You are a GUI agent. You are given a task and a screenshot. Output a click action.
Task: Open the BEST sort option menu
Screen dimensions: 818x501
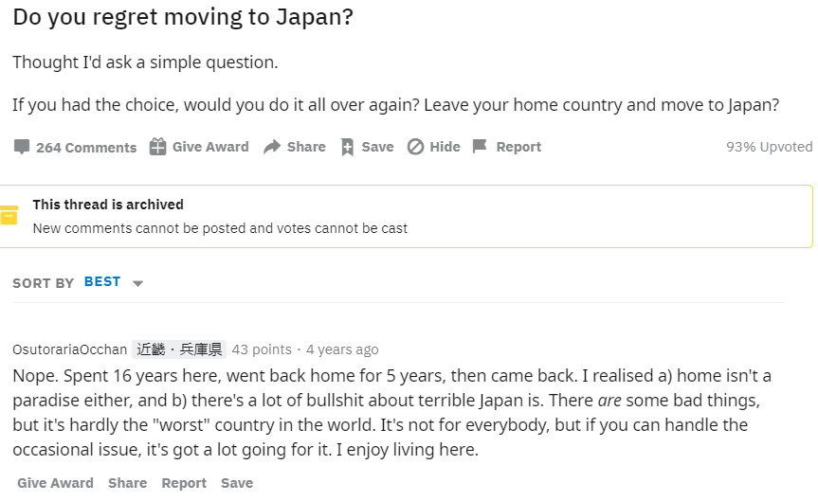coord(102,282)
